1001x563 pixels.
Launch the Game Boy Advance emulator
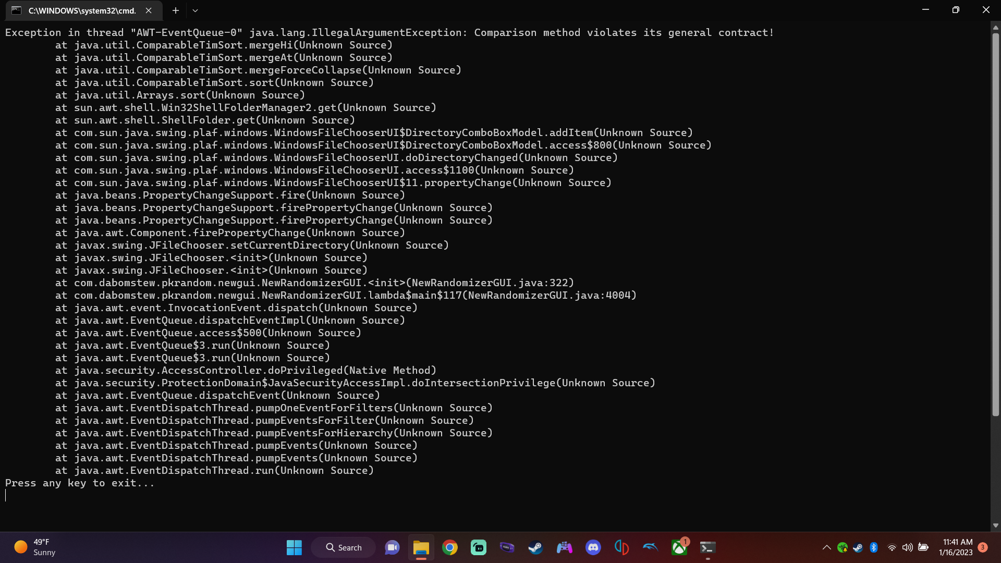(x=507, y=547)
